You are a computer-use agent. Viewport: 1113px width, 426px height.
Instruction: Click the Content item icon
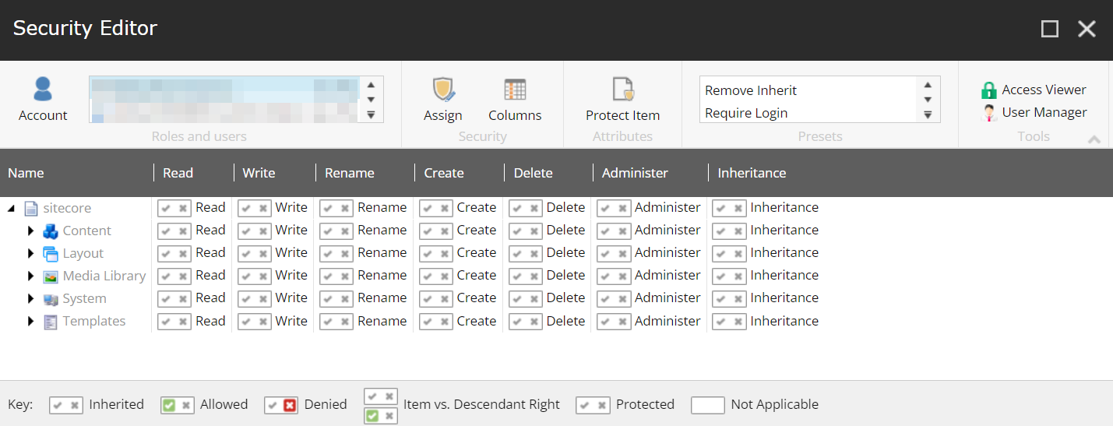[x=51, y=231]
